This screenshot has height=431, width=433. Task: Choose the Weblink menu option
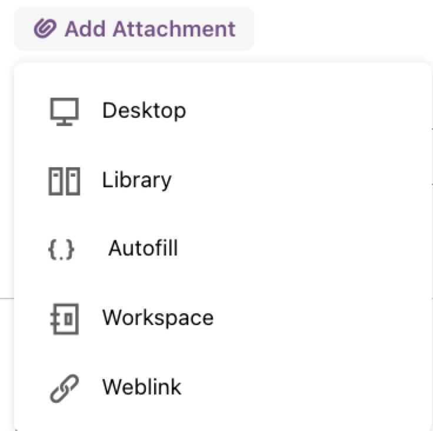[223, 387]
